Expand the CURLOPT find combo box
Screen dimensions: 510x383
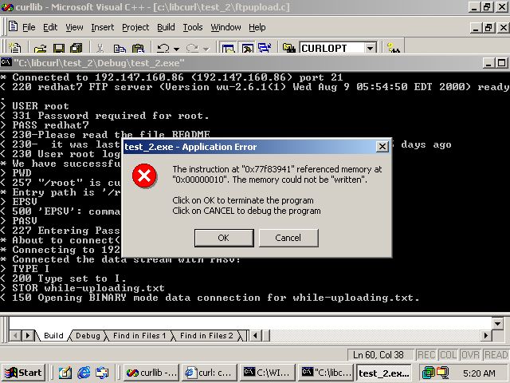click(x=370, y=48)
